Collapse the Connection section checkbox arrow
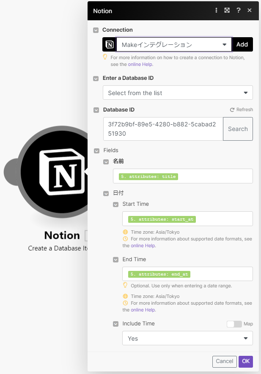The height and width of the screenshot is (374, 261). pyautogui.click(x=96, y=30)
